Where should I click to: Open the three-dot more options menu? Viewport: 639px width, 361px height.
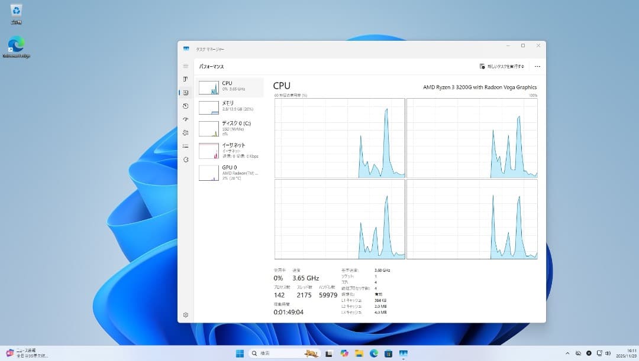pyautogui.click(x=537, y=67)
